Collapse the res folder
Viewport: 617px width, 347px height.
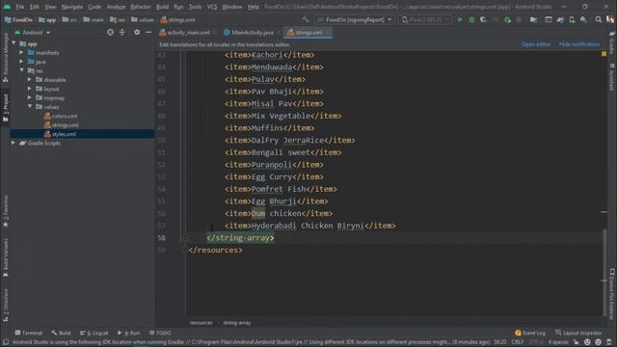pos(21,70)
